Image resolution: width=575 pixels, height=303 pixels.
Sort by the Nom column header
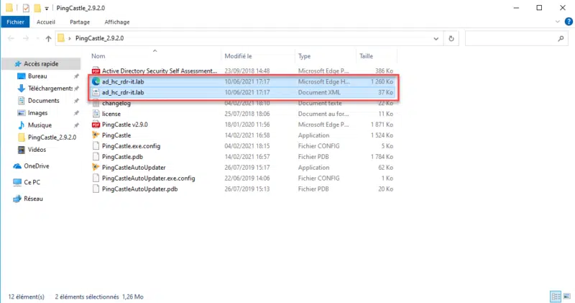click(x=98, y=56)
